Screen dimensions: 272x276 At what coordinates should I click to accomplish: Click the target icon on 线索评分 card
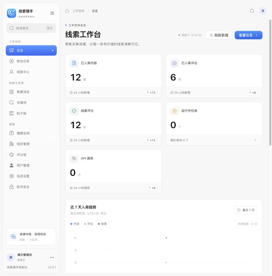click(74, 111)
